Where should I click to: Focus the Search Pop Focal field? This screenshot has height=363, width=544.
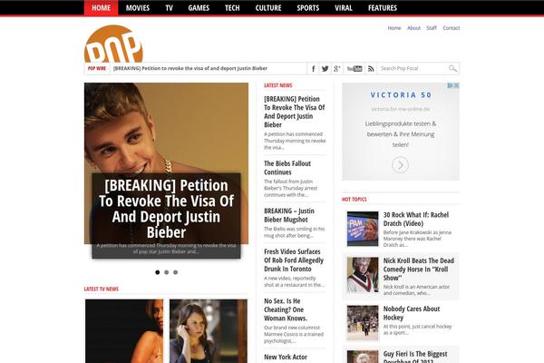click(x=413, y=68)
